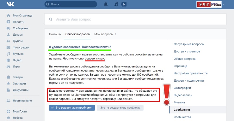Open Документы in sidebar

tap(21, 90)
